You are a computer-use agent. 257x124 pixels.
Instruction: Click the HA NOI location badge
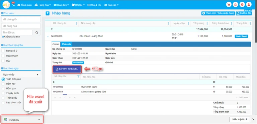248,10
